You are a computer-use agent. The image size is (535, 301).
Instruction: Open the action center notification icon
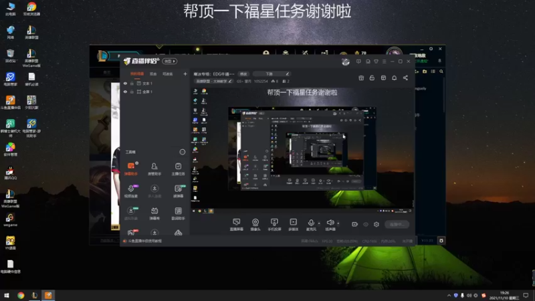tap(526, 295)
